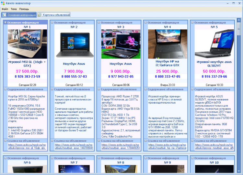Collapse Ссылка на объявление of 7 900 Asus card
Image resolution: width=243 pixels, height=175 pixels.
[52, 141]
